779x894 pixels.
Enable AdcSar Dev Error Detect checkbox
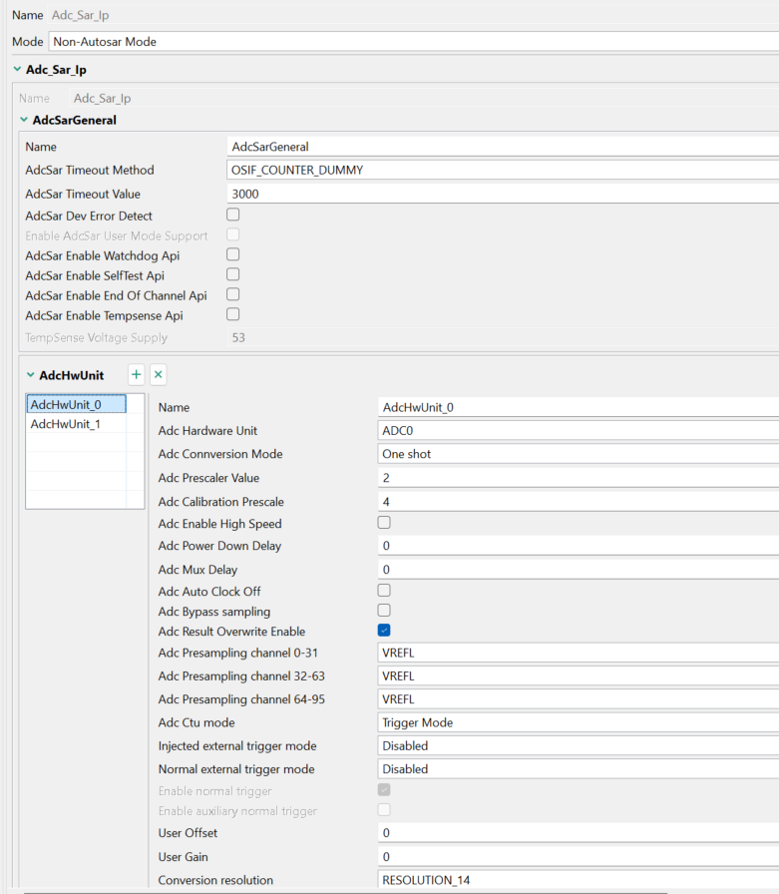point(233,215)
